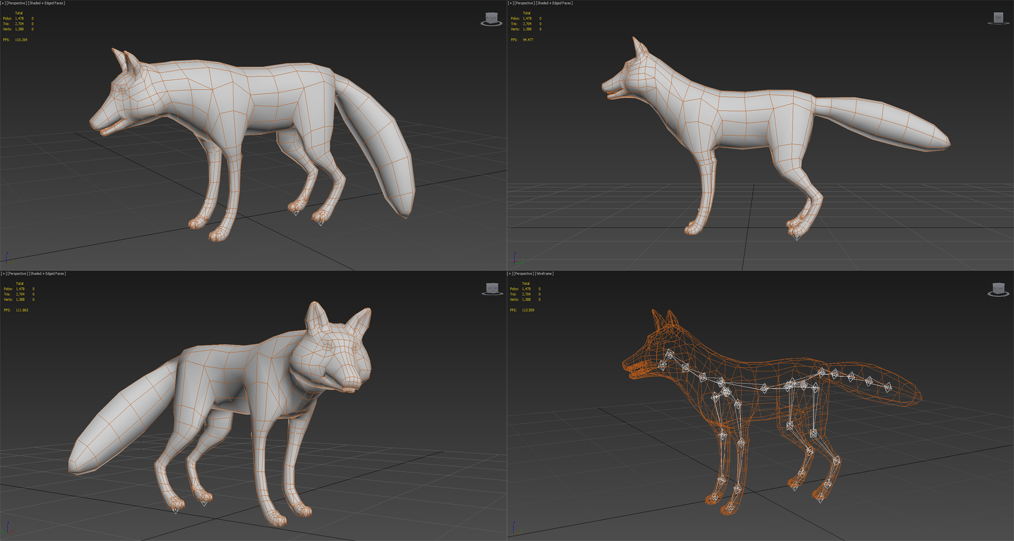
Task: Open the Wireframe shading menu in the bottom-right viewport
Action: pyautogui.click(x=544, y=273)
